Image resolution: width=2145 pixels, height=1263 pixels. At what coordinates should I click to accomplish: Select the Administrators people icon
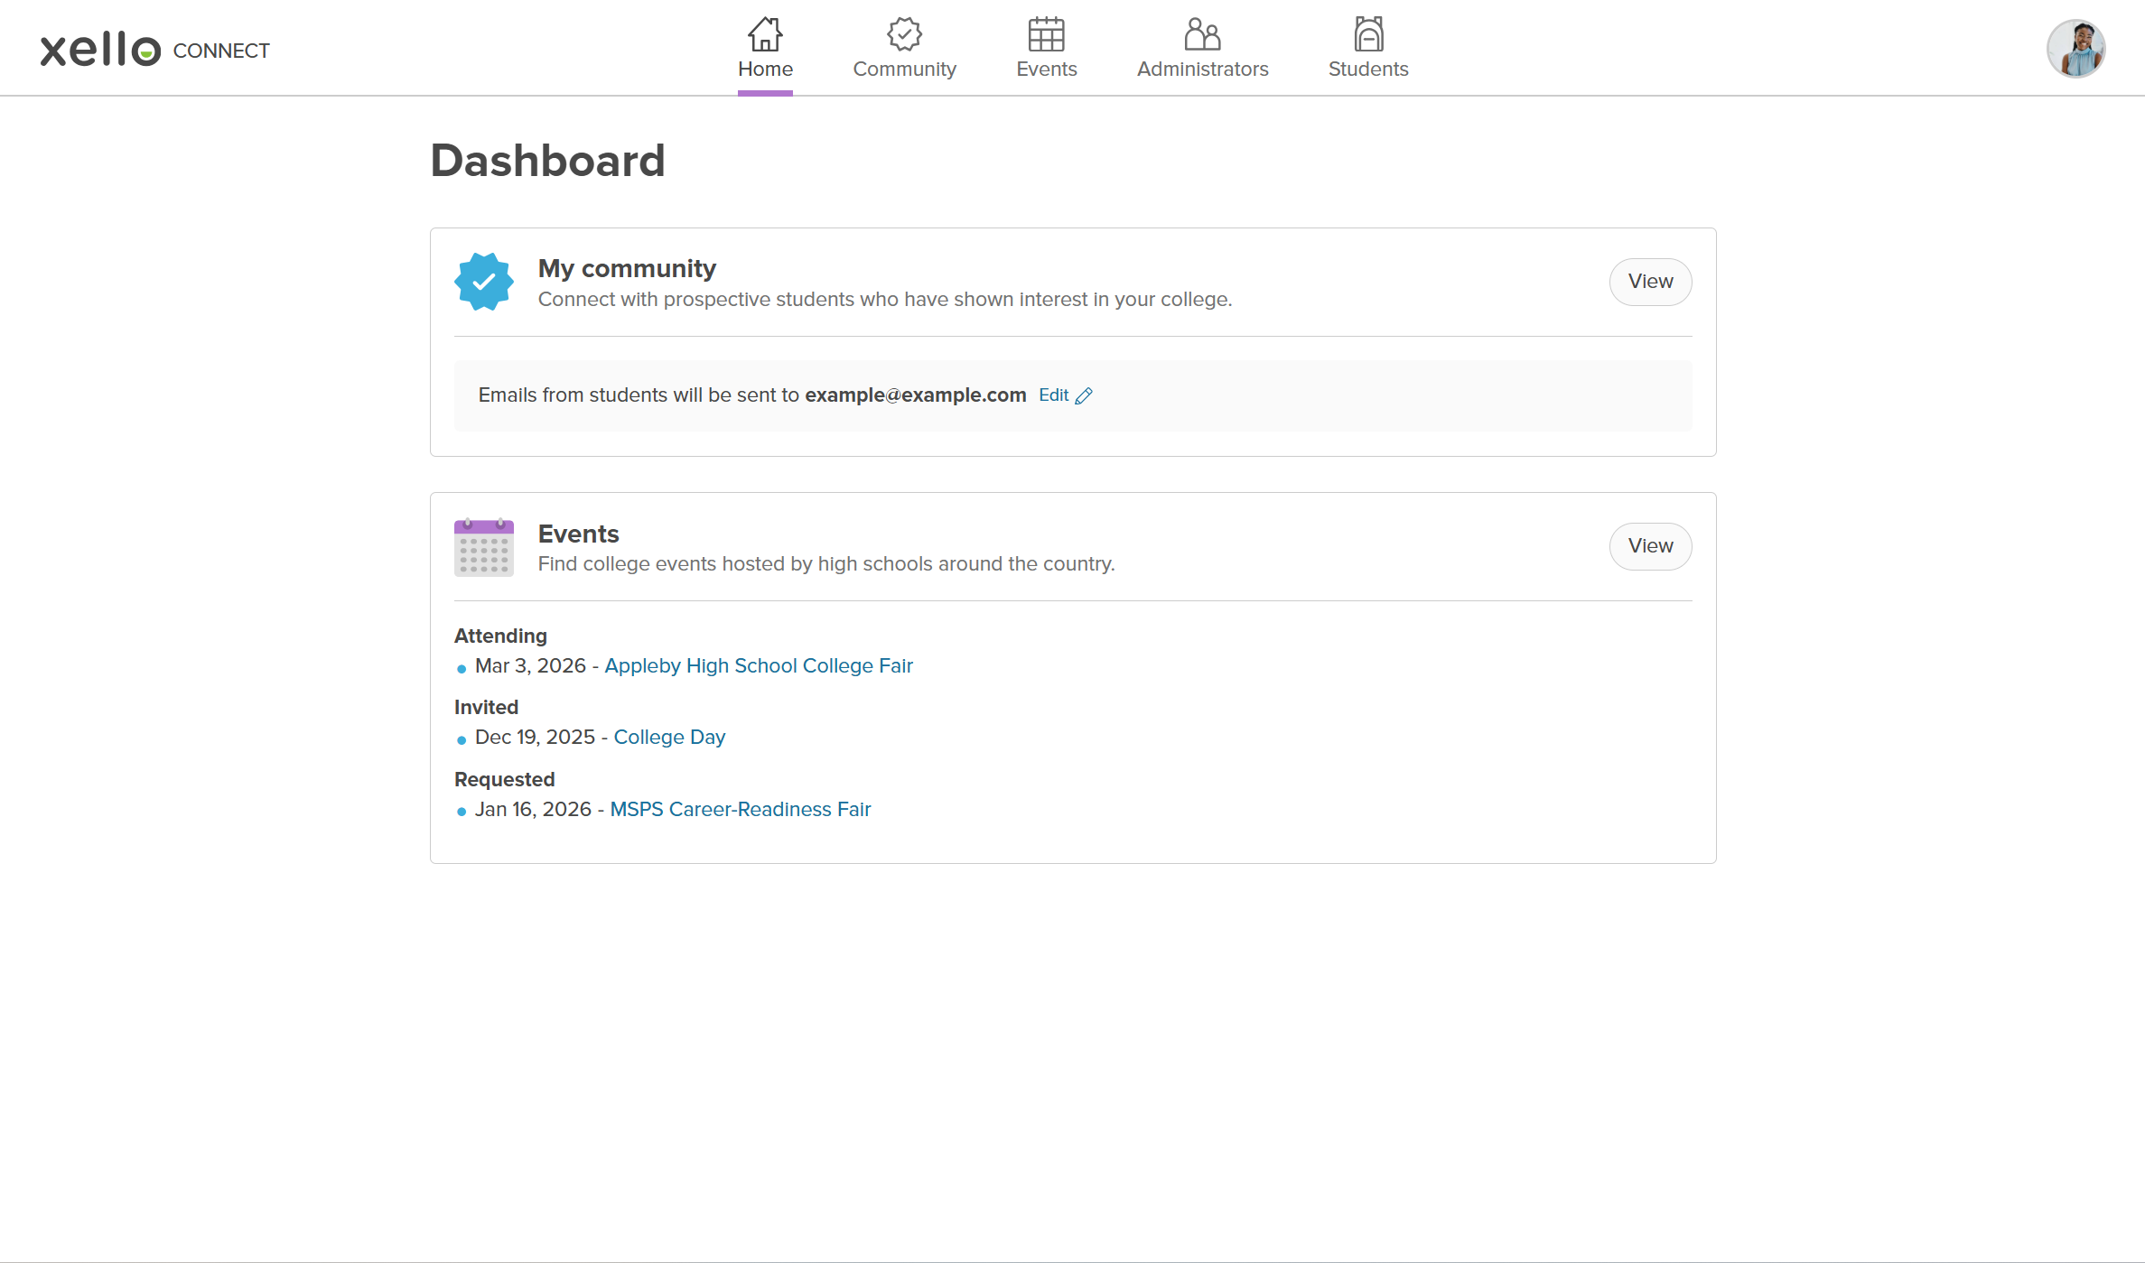point(1202,33)
